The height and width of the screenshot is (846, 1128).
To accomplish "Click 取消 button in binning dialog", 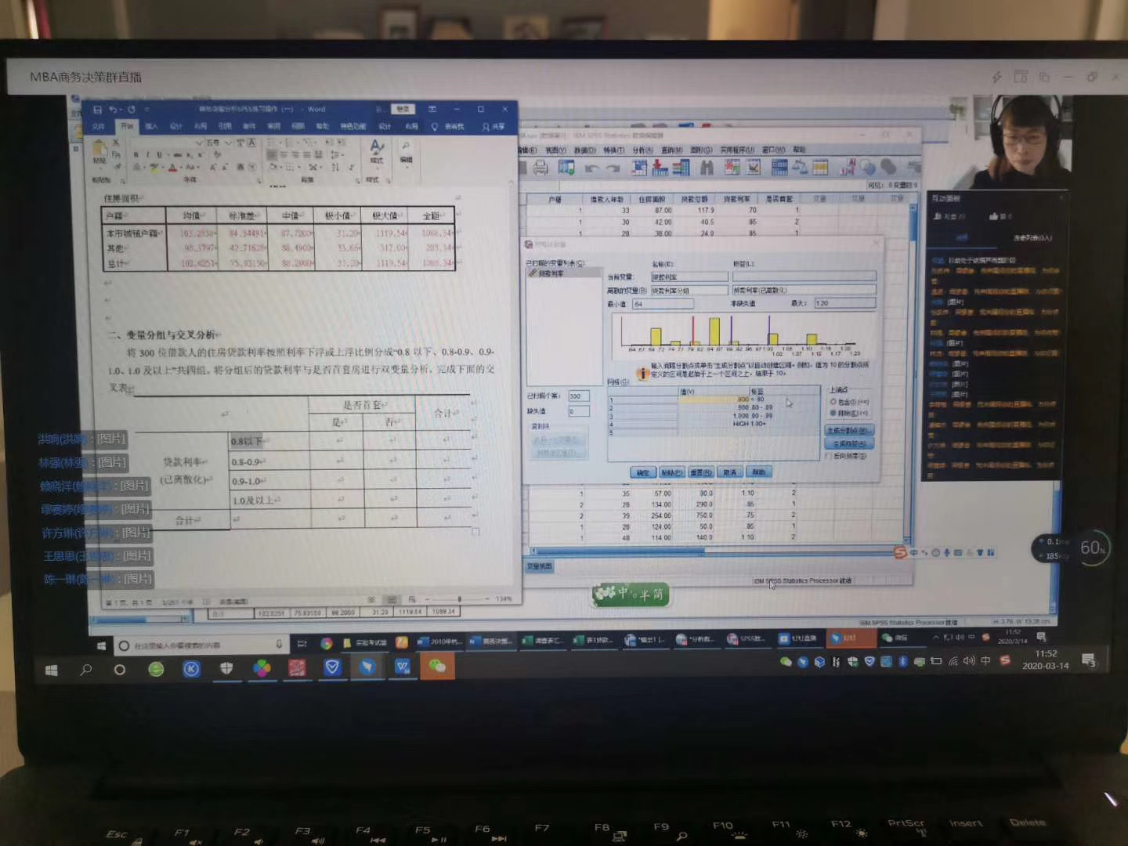I will pos(729,472).
